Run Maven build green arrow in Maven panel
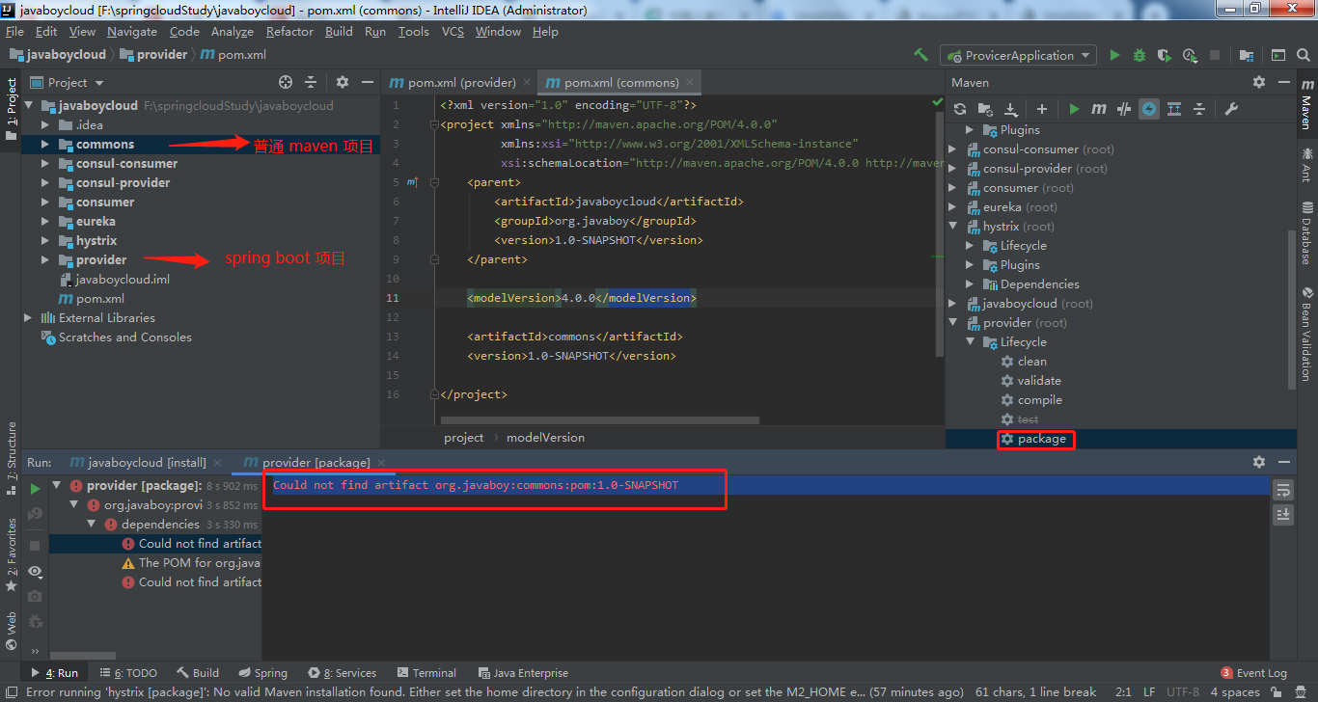The image size is (1318, 702). pyautogui.click(x=1074, y=109)
